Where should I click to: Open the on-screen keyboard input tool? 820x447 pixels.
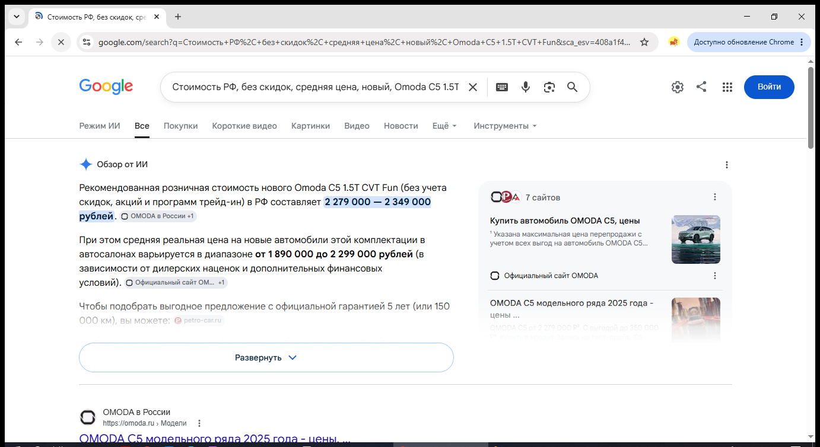click(x=502, y=87)
